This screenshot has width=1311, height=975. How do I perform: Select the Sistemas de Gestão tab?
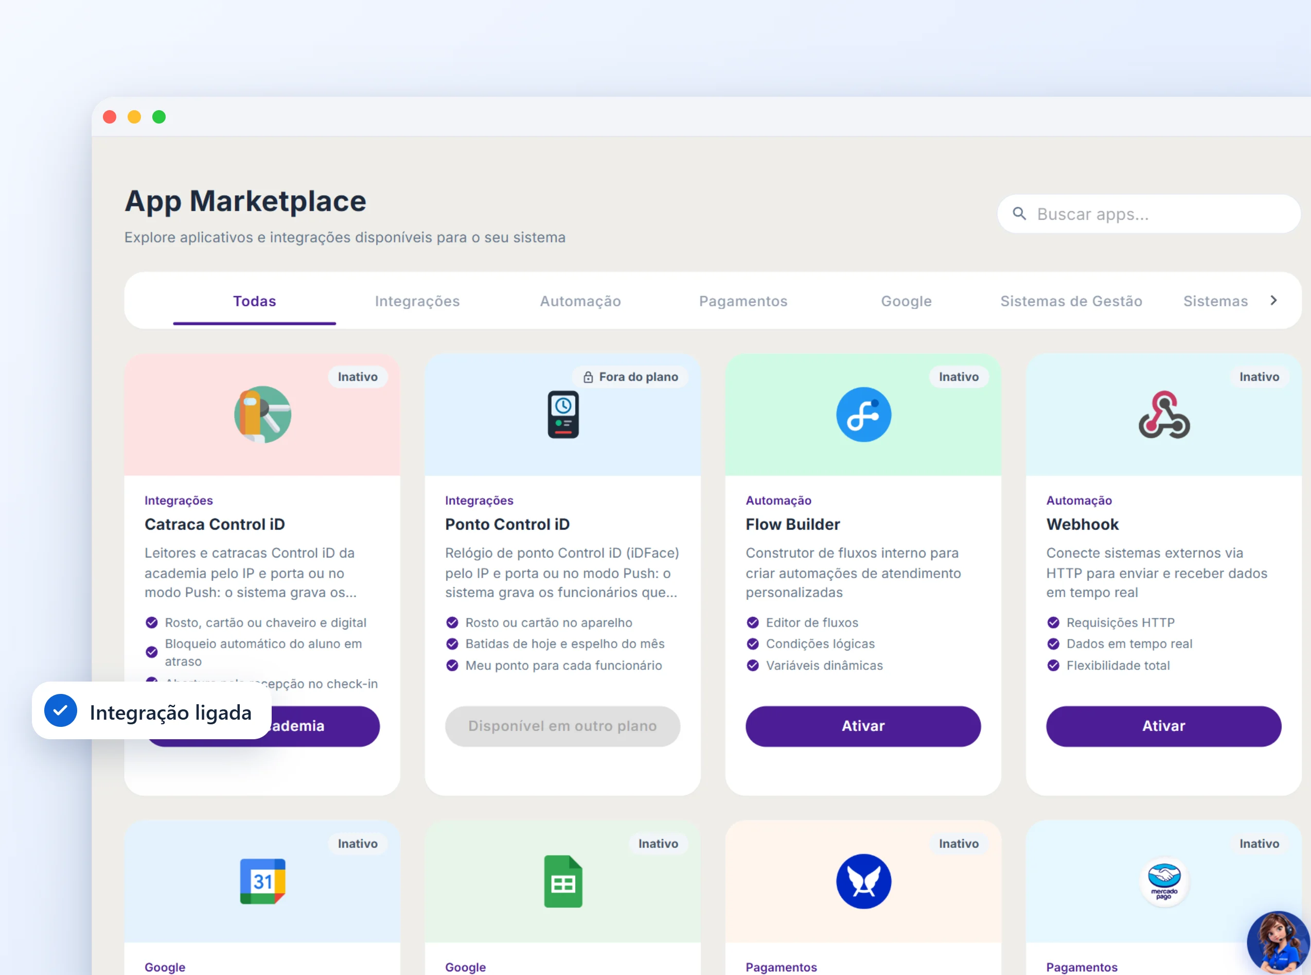point(1071,301)
